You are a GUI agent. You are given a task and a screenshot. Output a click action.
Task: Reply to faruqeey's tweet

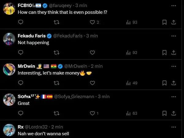(21, 22)
